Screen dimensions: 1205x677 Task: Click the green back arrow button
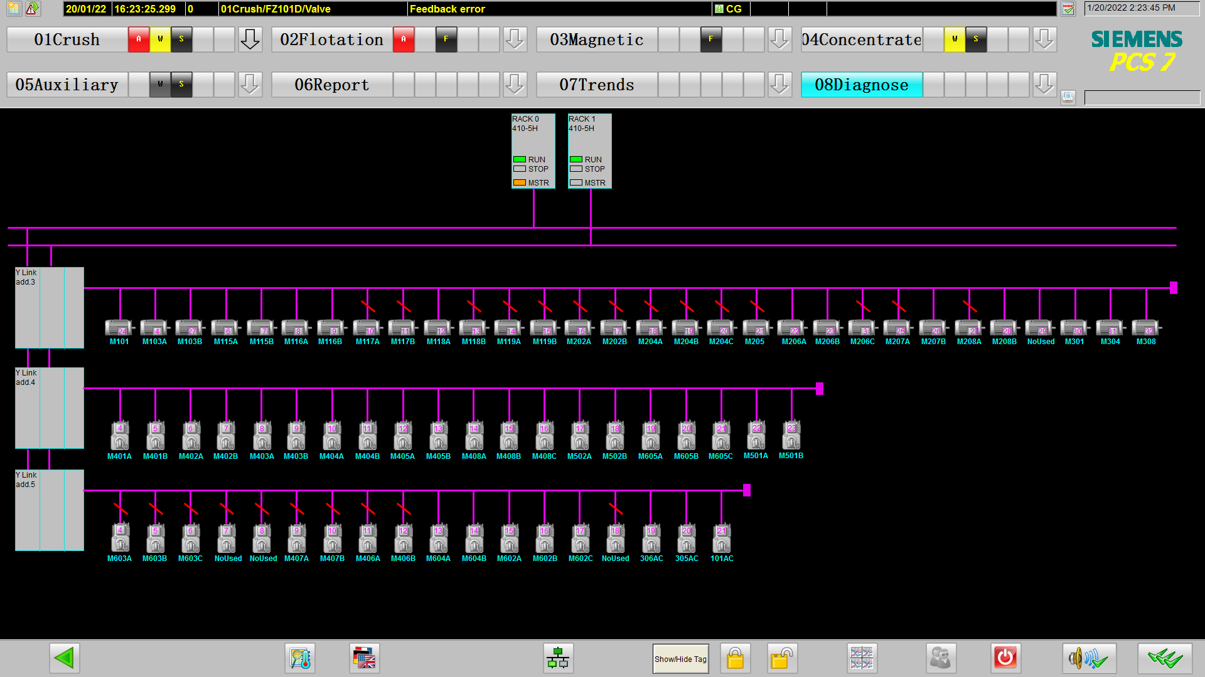click(64, 658)
